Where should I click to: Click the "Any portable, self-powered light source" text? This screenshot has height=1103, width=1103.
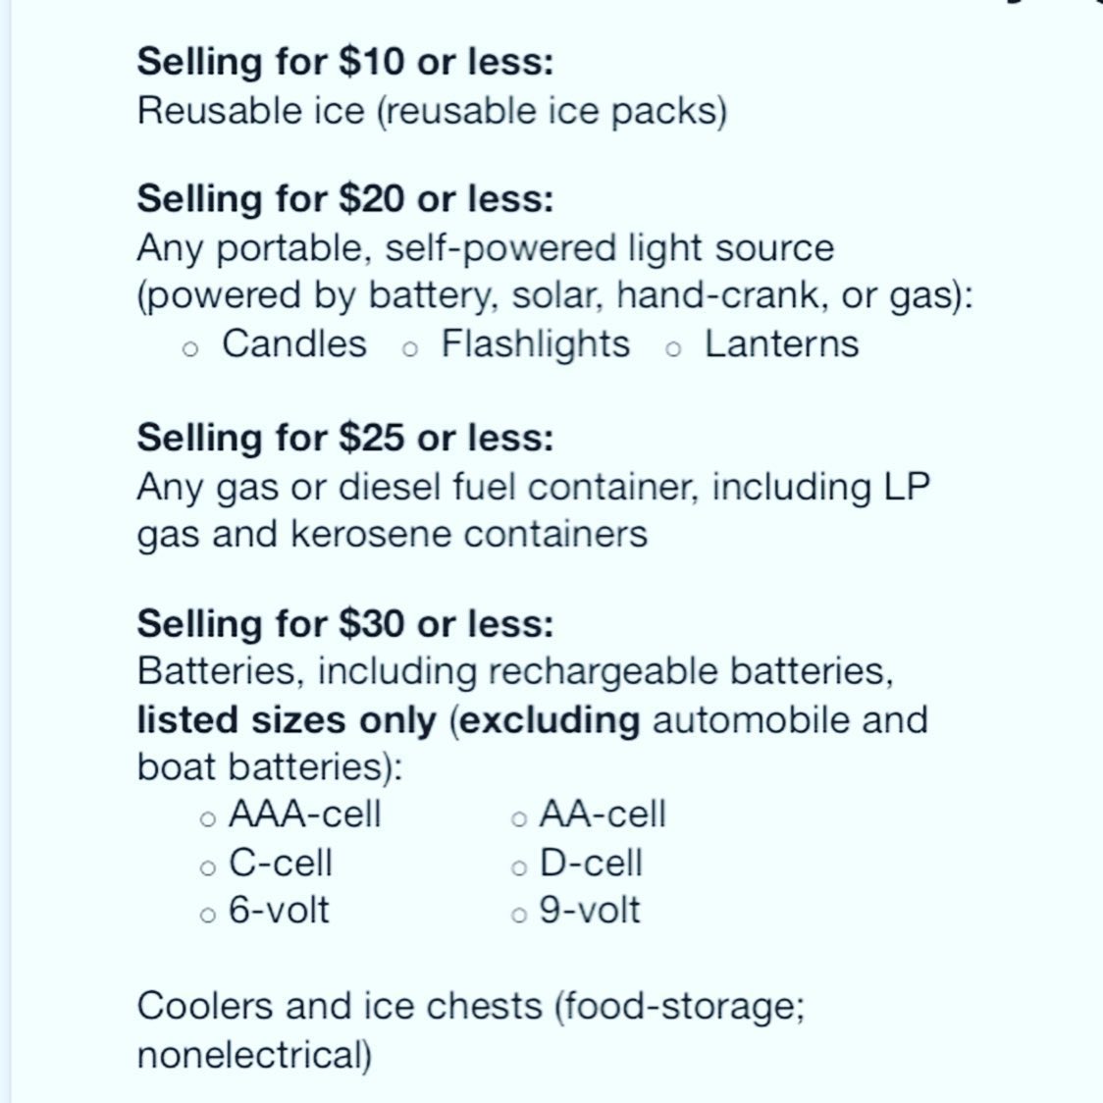(x=485, y=247)
